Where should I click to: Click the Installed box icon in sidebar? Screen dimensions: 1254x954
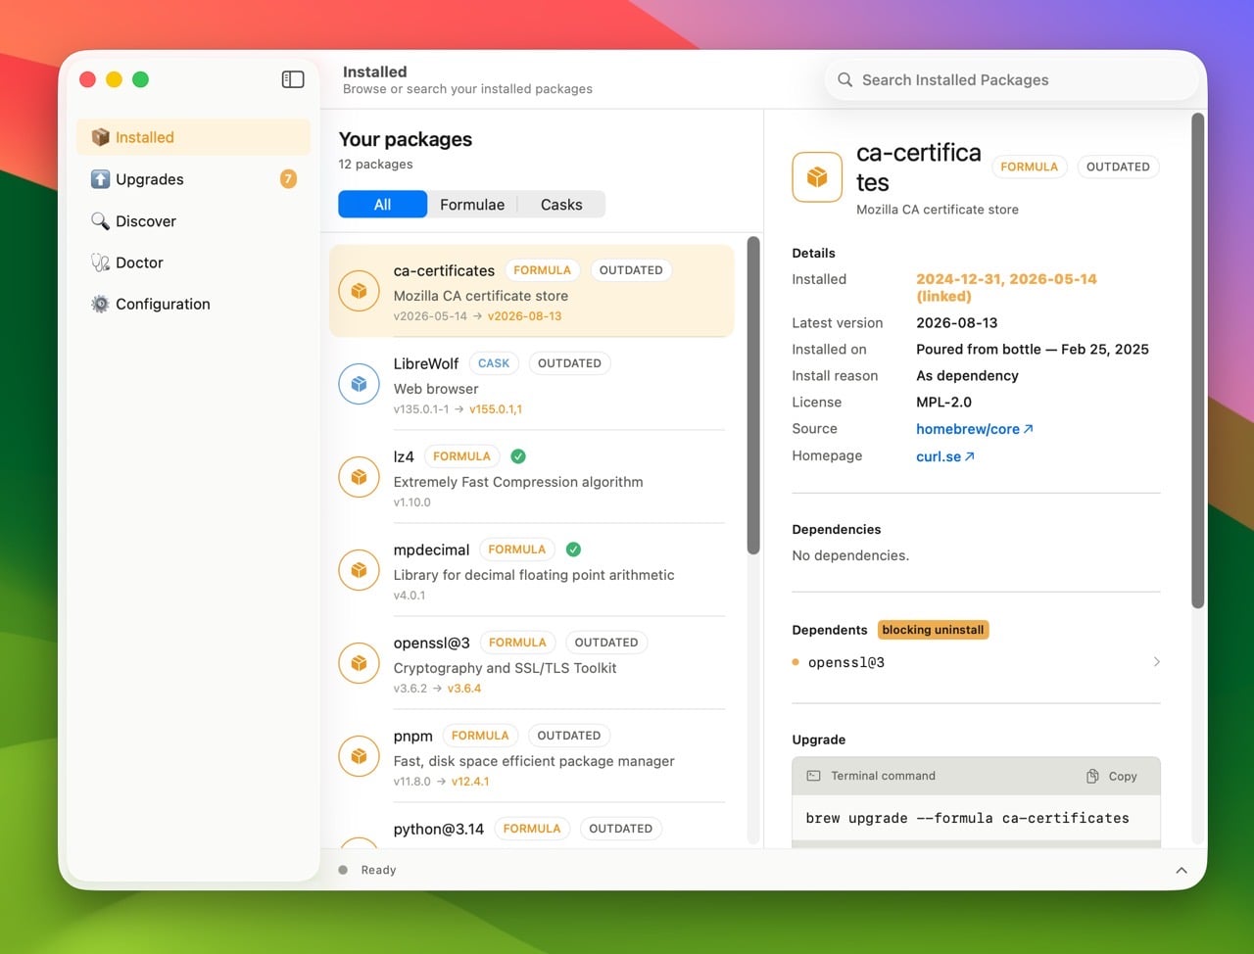100,137
